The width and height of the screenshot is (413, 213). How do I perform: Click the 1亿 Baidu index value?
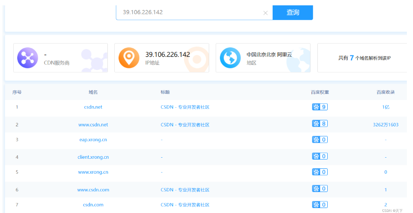385,107
